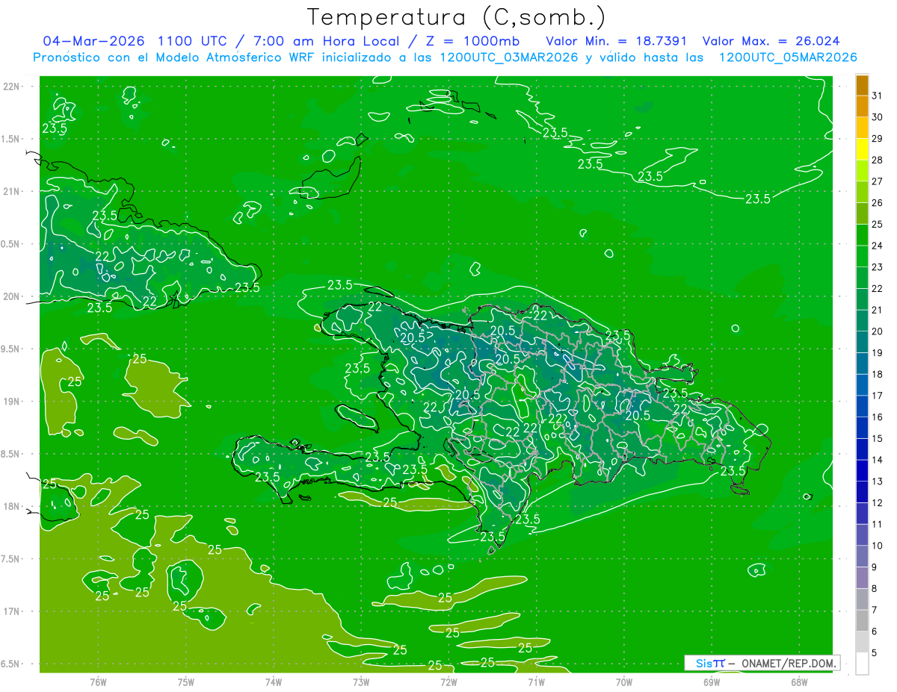Click the '21N' latitude axis label
This screenshot has width=897, height=692.
tap(11, 191)
